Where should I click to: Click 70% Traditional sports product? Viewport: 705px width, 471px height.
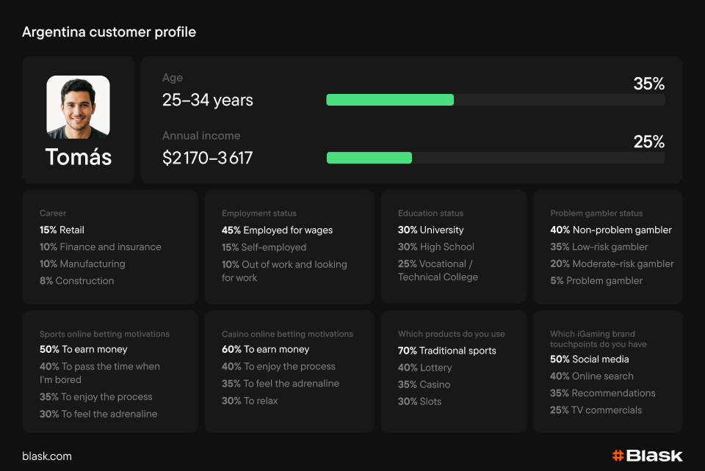[446, 351]
